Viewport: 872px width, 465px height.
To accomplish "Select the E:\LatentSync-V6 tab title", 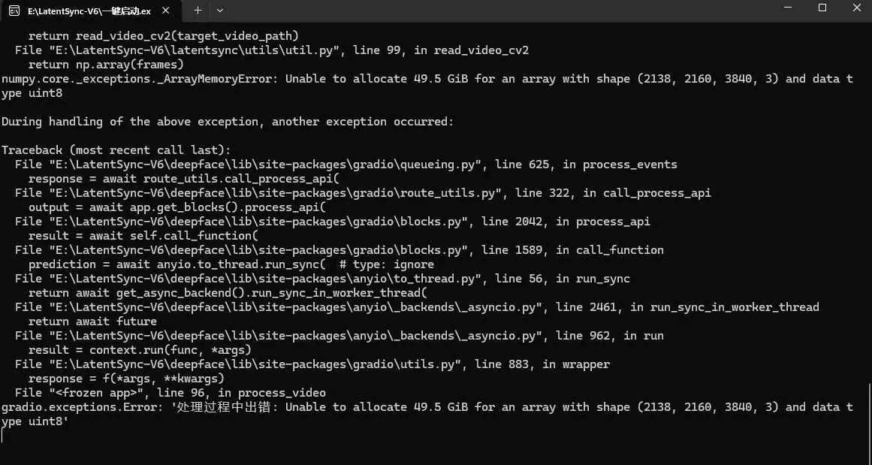I will point(89,11).
